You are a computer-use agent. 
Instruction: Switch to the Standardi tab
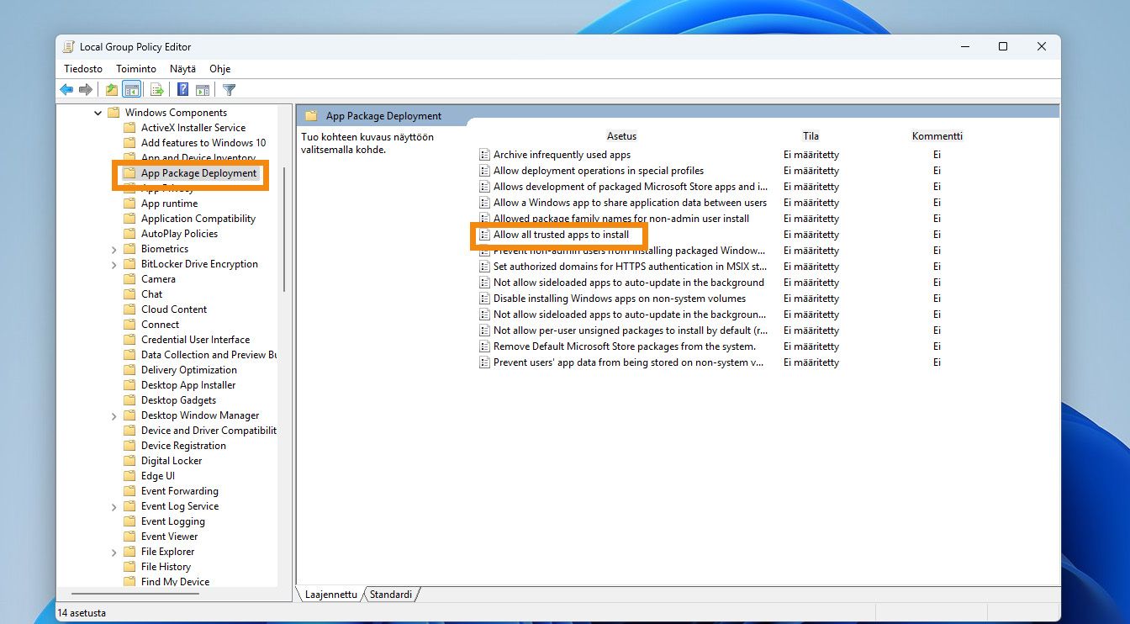coord(391,595)
